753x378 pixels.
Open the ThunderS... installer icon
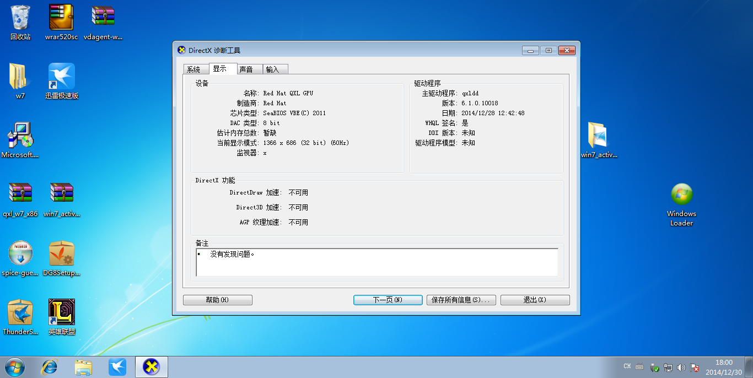pyautogui.click(x=20, y=317)
